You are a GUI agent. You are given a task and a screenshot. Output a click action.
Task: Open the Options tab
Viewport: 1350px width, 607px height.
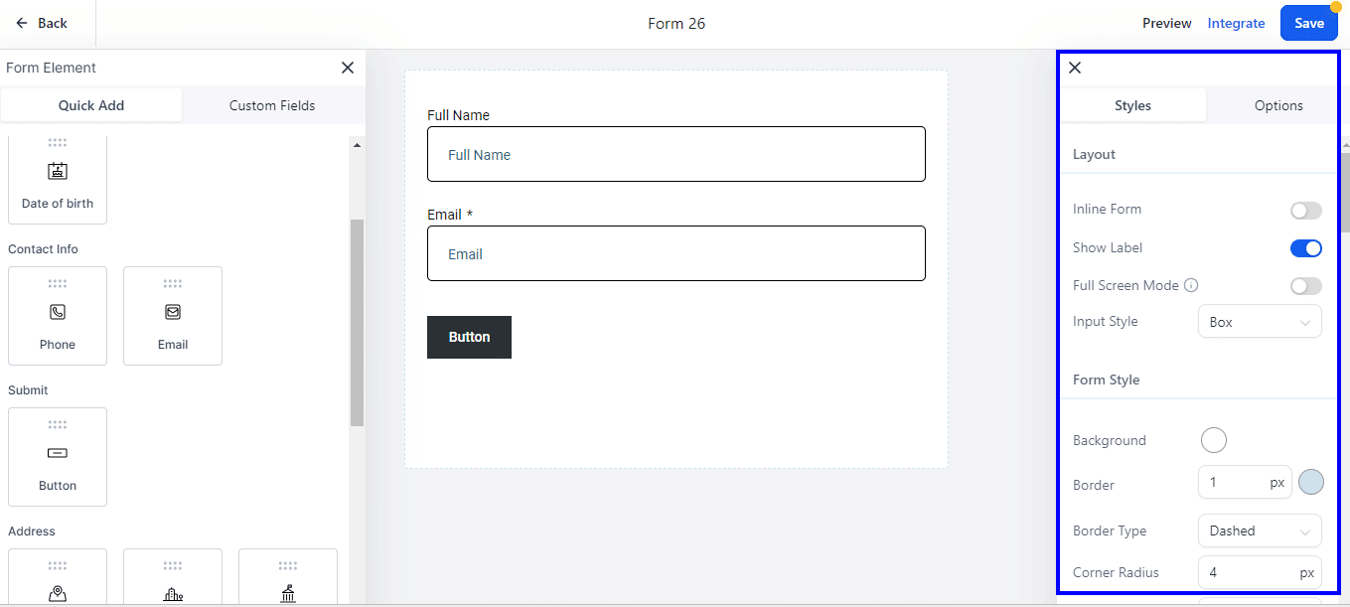pos(1278,105)
